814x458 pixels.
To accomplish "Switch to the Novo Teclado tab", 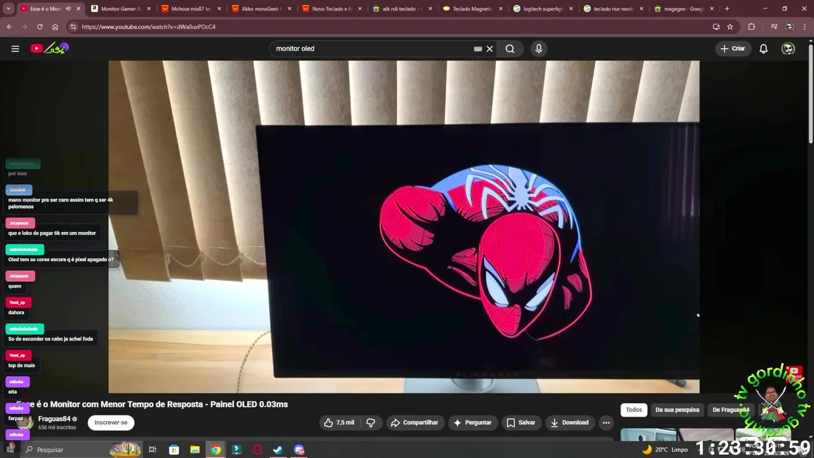I will 332,9.
